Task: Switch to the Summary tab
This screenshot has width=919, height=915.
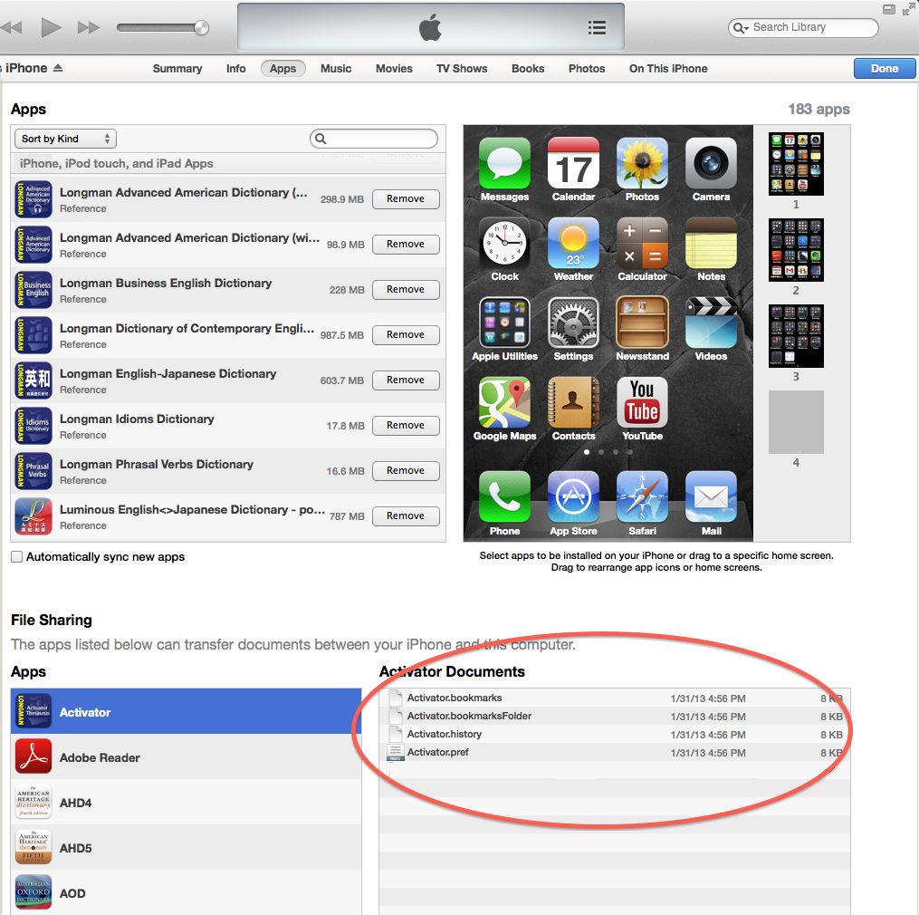Action: 177,69
